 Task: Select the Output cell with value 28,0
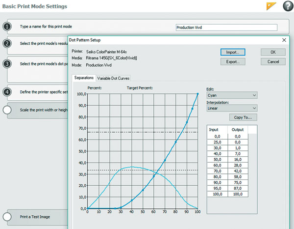pyautogui.click(x=238, y=165)
